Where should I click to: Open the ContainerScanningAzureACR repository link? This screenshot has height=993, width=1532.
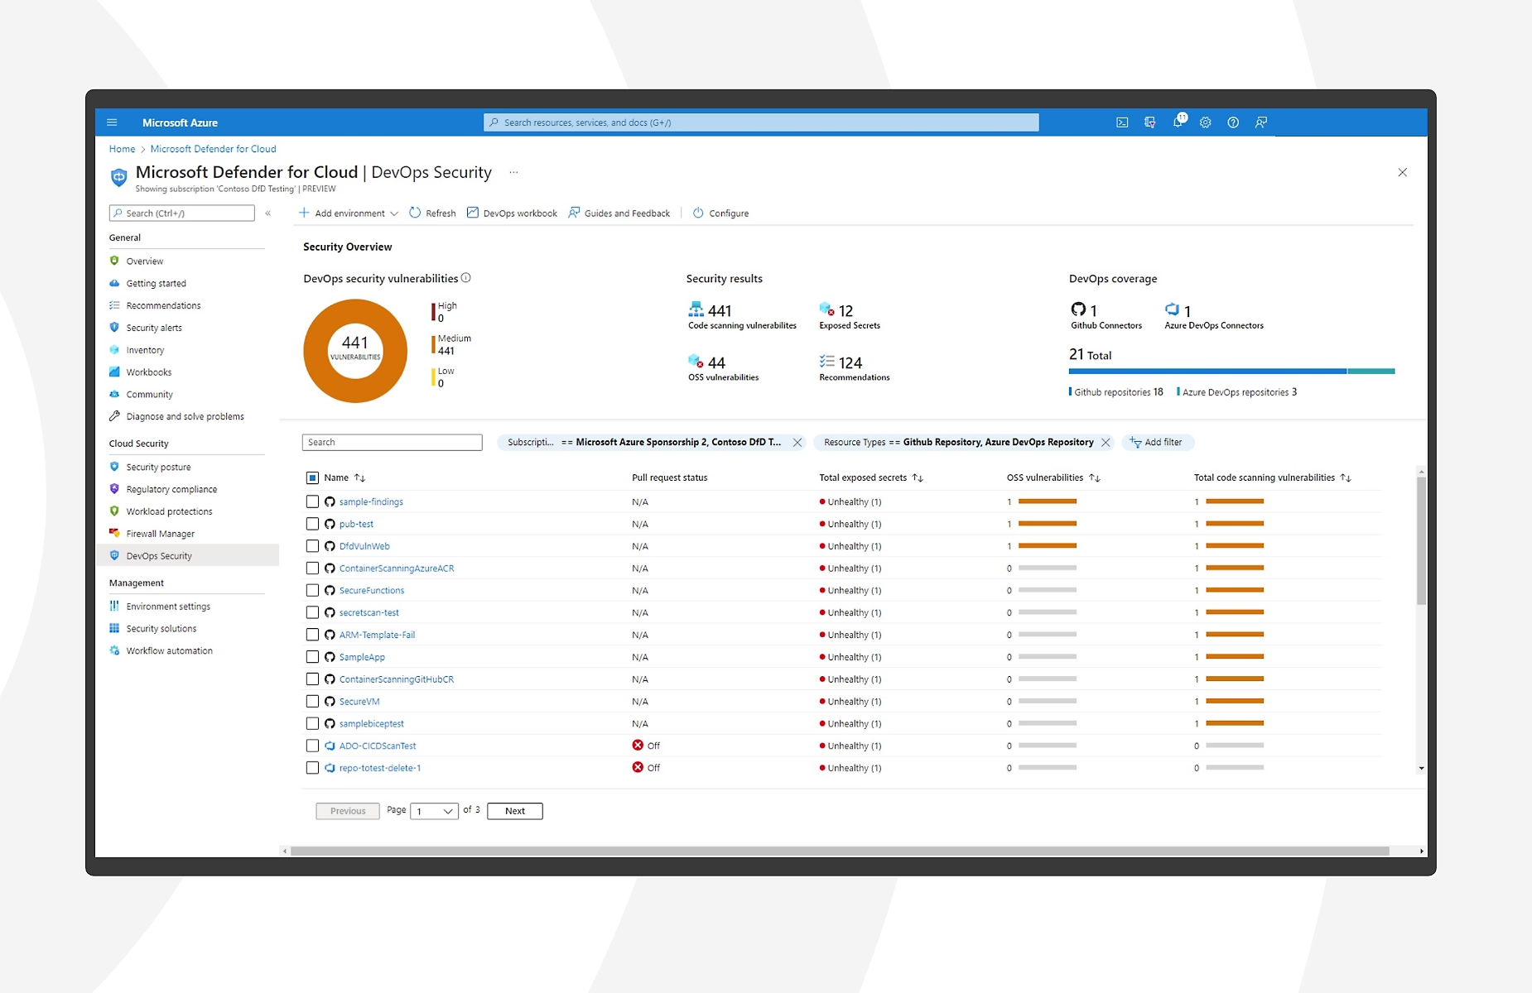point(396,568)
